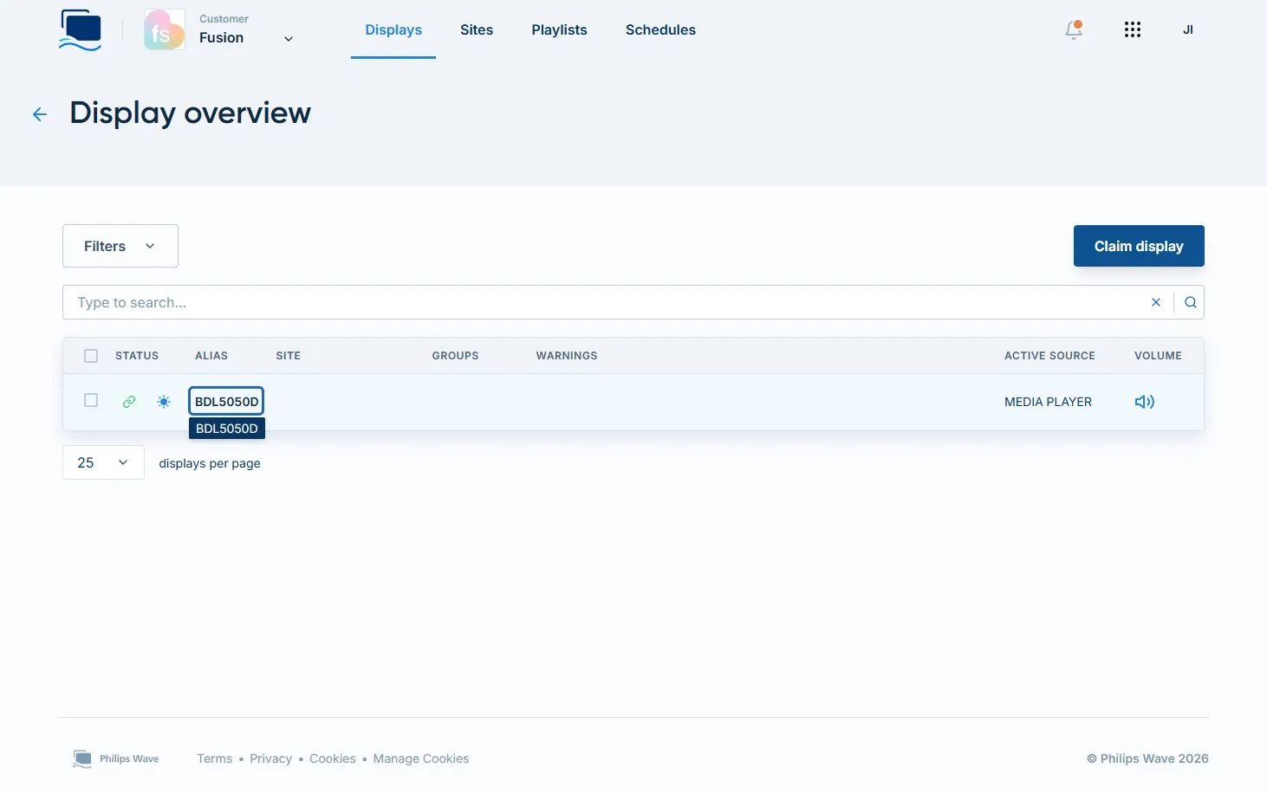This screenshot has height=794, width=1267.
Task: Click the MEDIA PLAYER source cell
Action: click(x=1048, y=402)
